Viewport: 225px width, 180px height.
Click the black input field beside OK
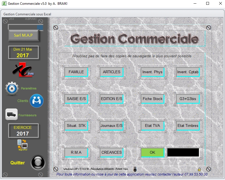point(183,152)
